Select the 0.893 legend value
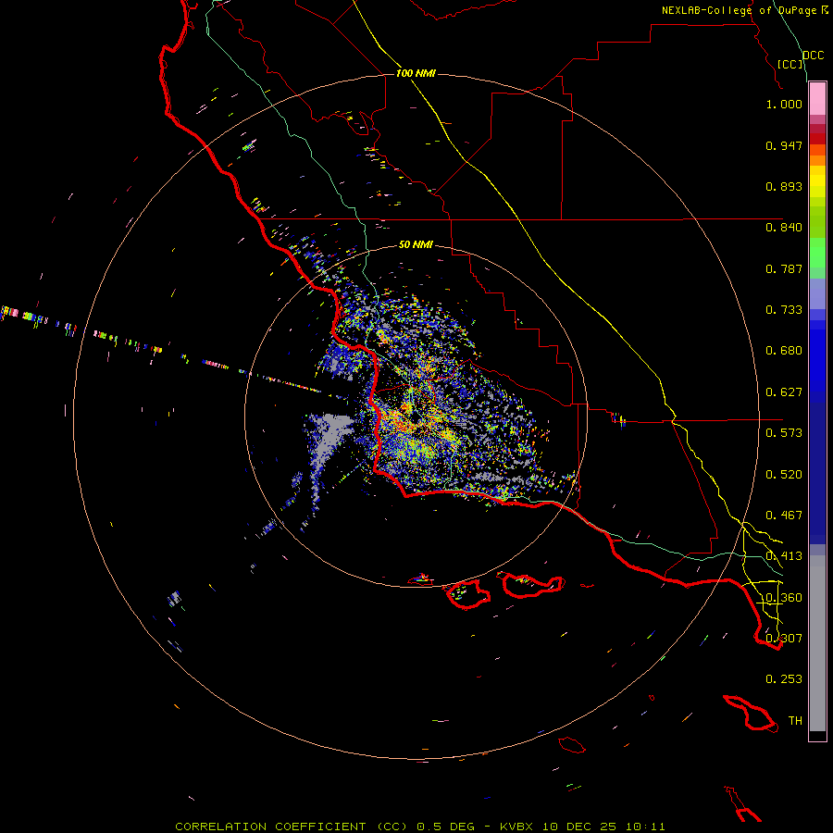 click(x=784, y=186)
